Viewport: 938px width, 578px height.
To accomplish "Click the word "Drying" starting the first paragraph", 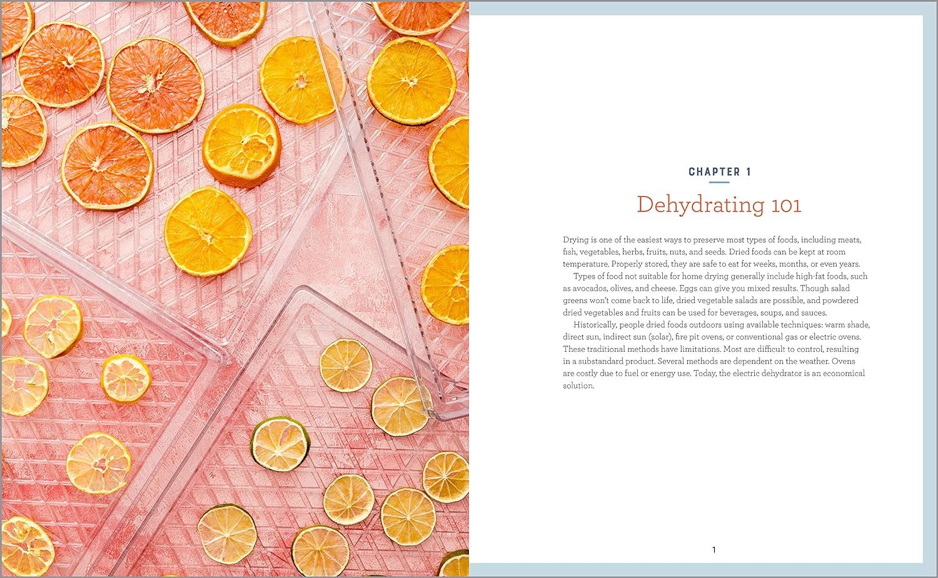I will click(x=575, y=240).
